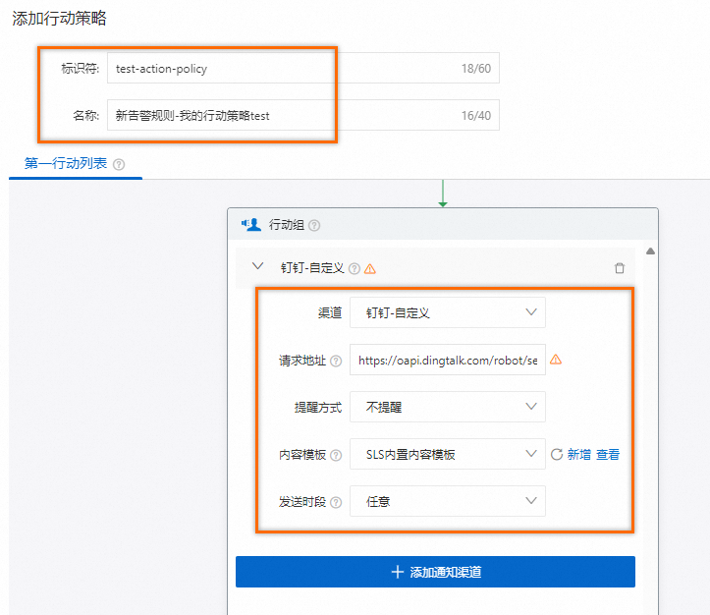The image size is (710, 615).
Task: Click the 查看 link for content template
Action: pos(608,454)
